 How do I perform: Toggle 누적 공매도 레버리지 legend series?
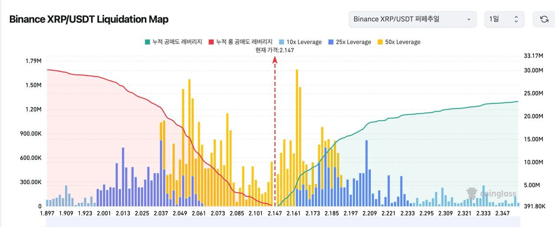point(173,42)
